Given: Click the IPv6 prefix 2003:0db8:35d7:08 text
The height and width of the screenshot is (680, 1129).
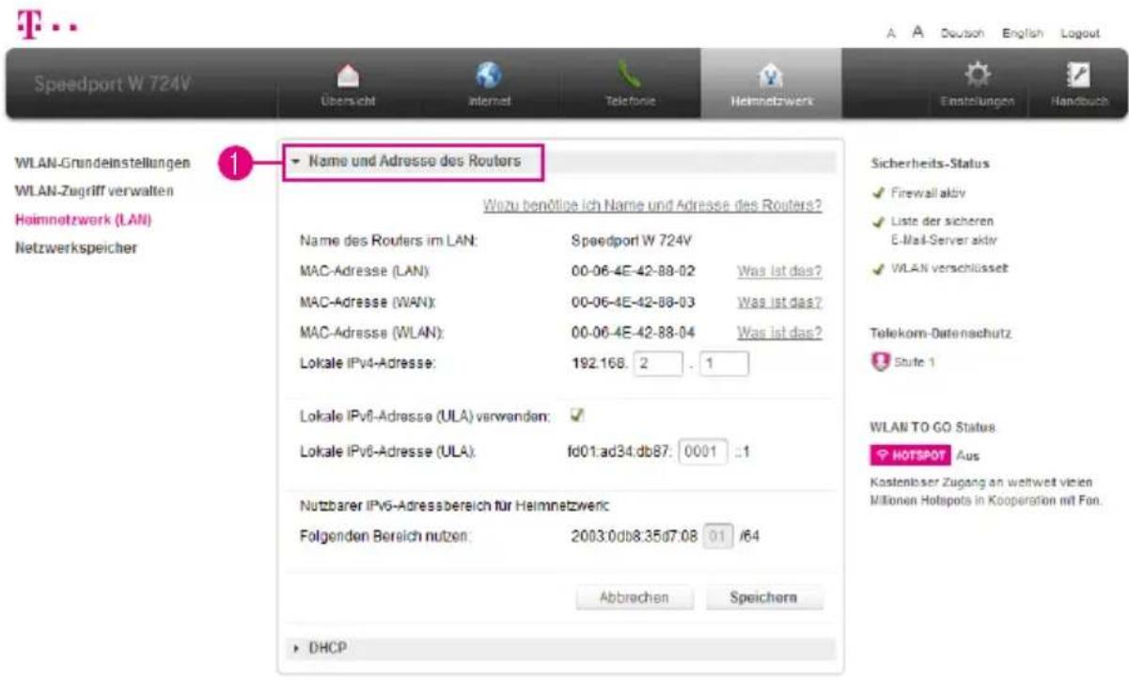Looking at the screenshot, I should [634, 536].
